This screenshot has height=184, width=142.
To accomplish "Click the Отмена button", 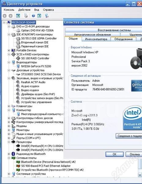I will (134, 154).
